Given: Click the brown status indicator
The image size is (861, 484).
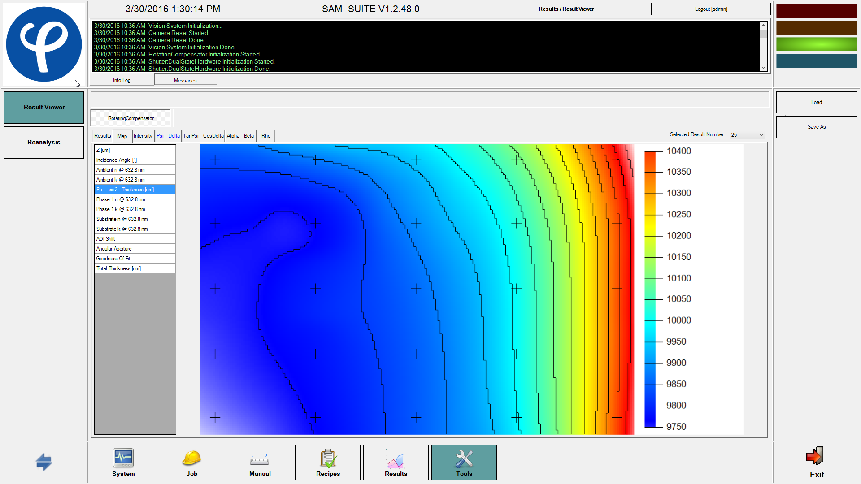Looking at the screenshot, I should (x=817, y=27).
